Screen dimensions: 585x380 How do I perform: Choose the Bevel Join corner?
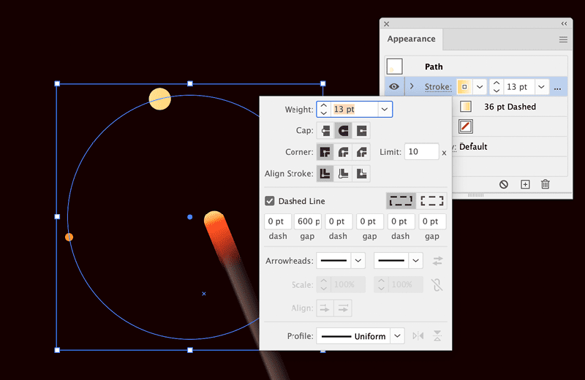coord(361,152)
